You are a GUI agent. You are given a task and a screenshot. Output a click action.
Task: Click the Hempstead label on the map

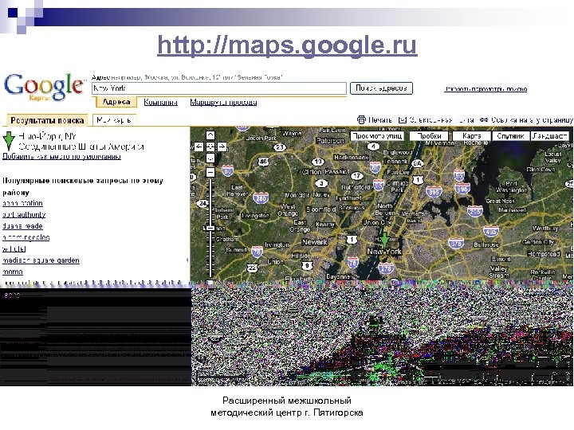[544, 254]
